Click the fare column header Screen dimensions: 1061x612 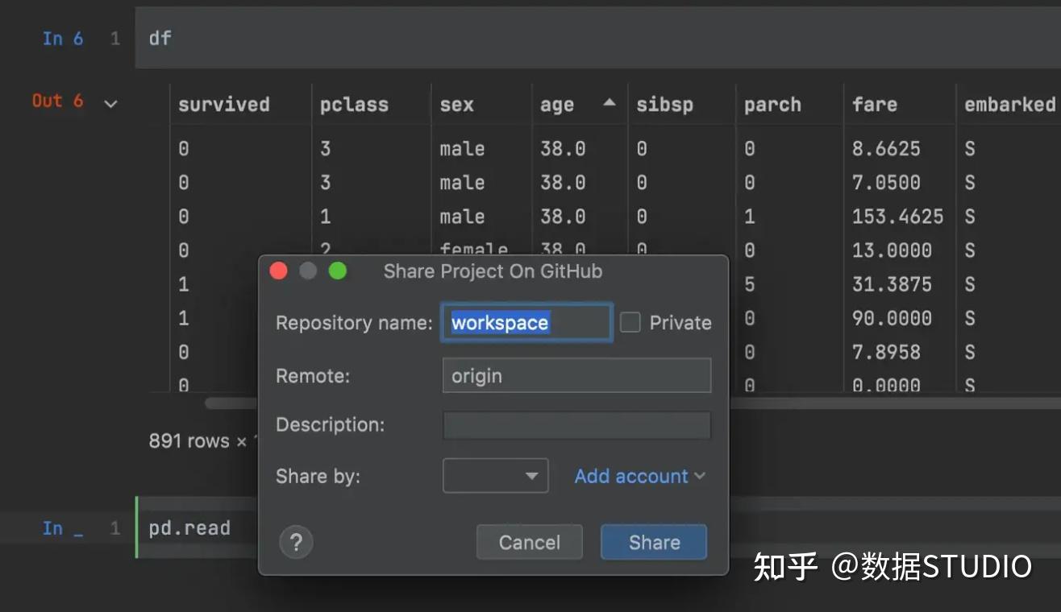pyautogui.click(x=875, y=103)
